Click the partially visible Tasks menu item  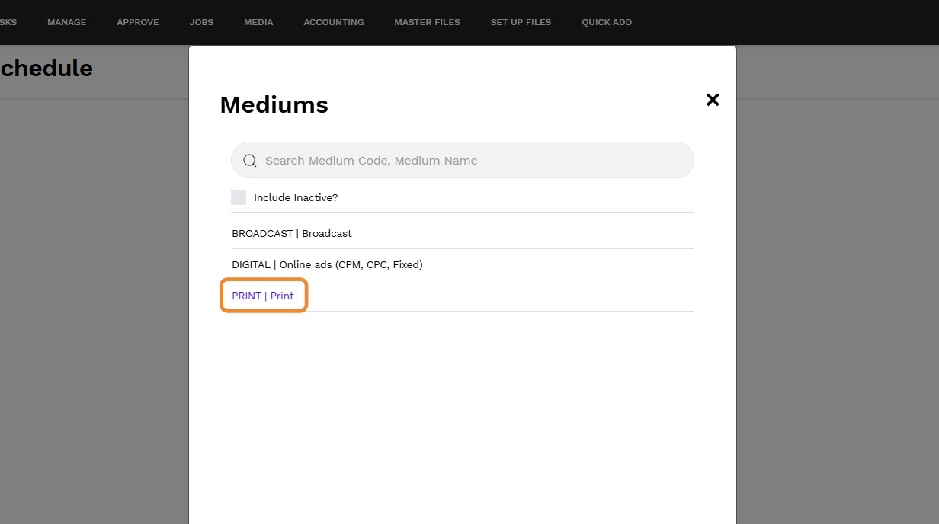(8, 22)
